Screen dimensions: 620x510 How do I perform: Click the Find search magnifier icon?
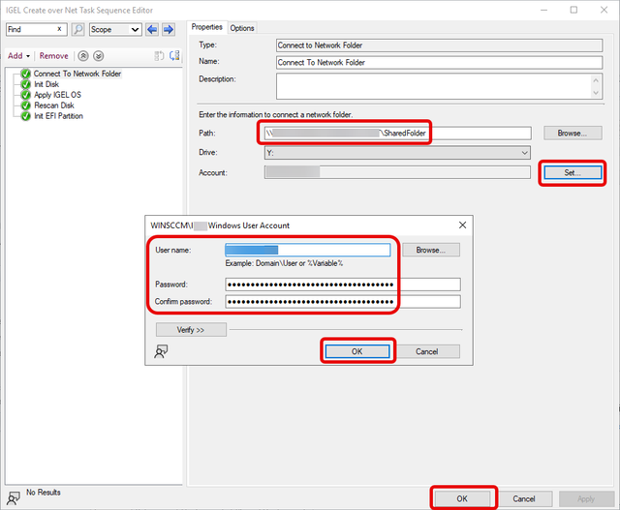(x=77, y=30)
